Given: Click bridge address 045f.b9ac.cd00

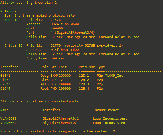Looking at the screenshot, I should coord(65,50).
